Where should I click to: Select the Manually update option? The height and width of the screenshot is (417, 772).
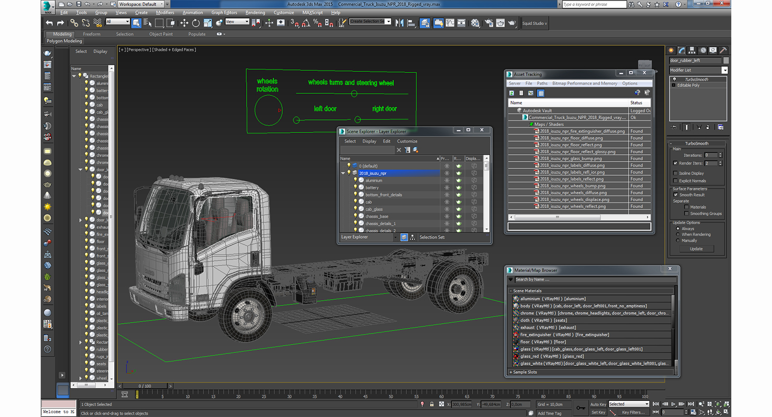678,240
